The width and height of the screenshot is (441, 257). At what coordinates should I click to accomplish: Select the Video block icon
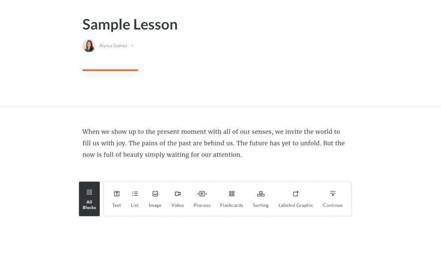point(177,194)
